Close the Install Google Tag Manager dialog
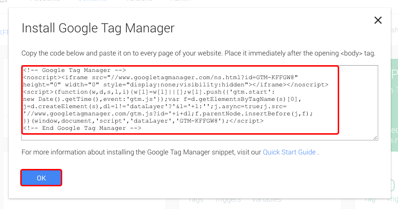This screenshot has height=209, width=398. coord(378,20)
